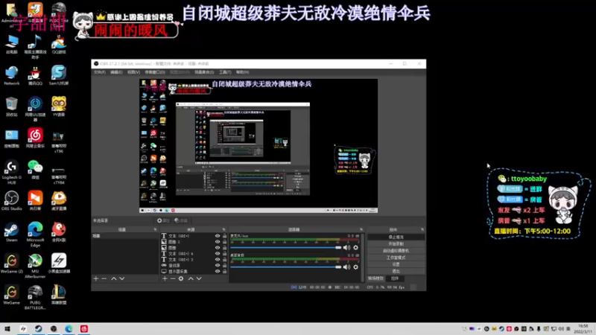Click the 开始录制 button
This screenshot has width=596, height=335.
click(396, 244)
